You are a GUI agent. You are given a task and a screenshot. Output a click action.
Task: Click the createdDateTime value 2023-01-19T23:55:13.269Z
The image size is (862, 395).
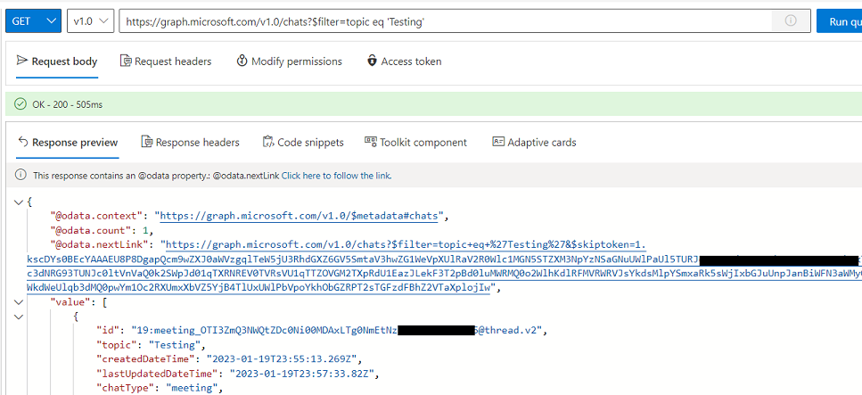point(283,359)
